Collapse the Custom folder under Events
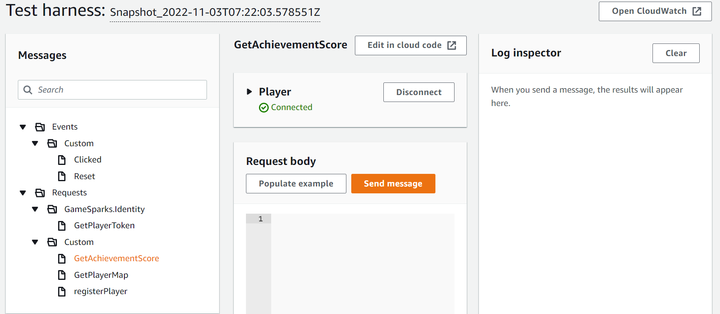The width and height of the screenshot is (720, 314). (x=35, y=143)
